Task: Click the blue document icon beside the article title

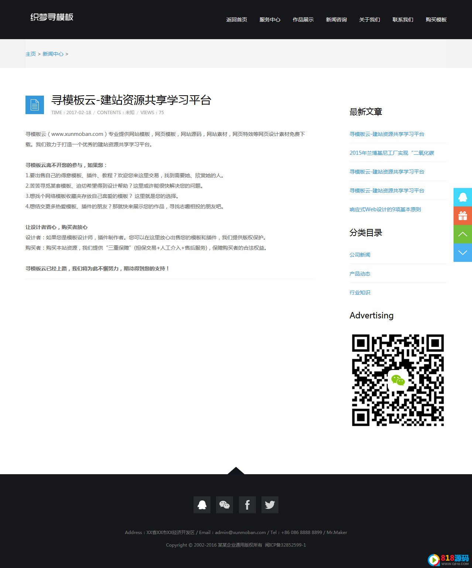Action: pyautogui.click(x=35, y=105)
